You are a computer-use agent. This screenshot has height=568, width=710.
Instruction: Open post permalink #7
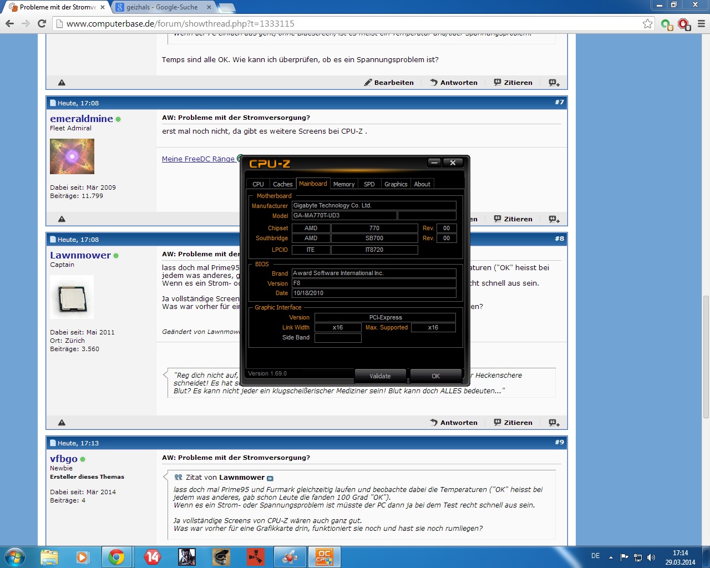tap(559, 102)
